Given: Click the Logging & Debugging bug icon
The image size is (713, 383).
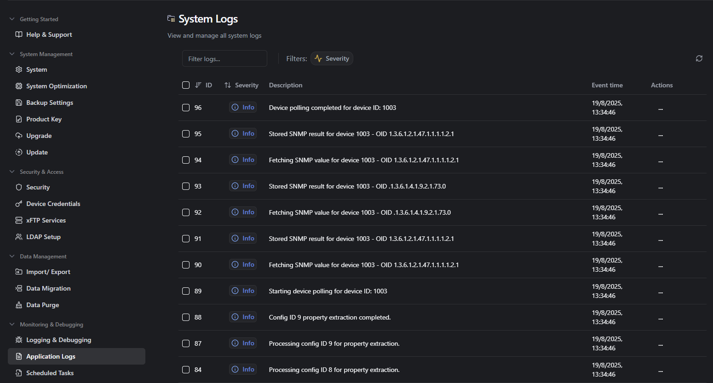Looking at the screenshot, I should (19, 340).
